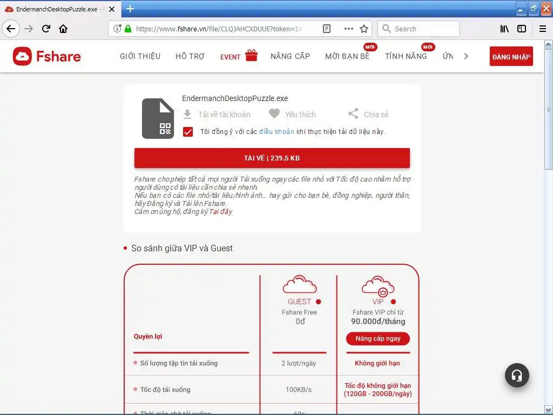Click the Tốc độ tải xuống row label

click(x=165, y=390)
